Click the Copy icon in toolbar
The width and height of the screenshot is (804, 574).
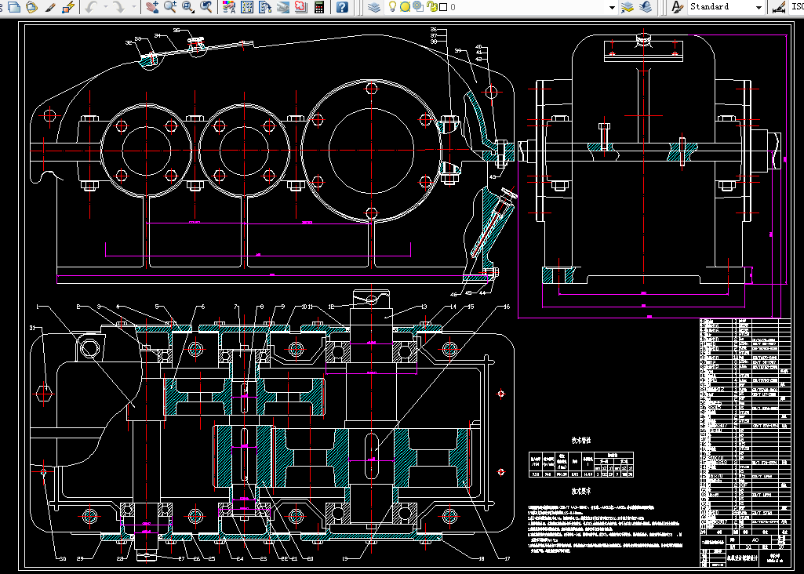14,6
